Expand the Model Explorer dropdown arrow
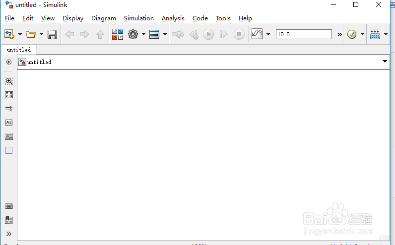Image resolution: width=395 pixels, height=245 pixels. tap(165, 34)
